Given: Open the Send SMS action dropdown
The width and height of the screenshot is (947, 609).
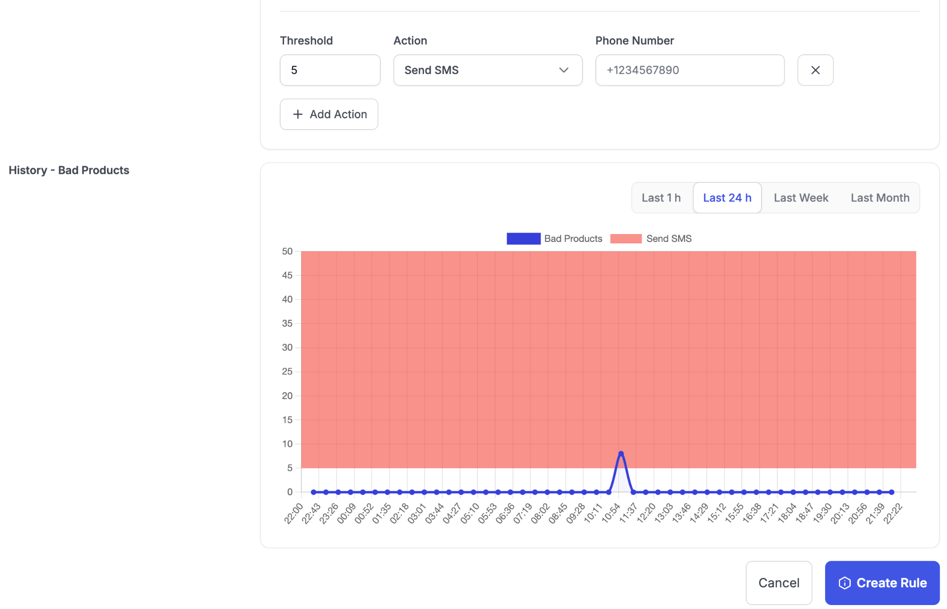Looking at the screenshot, I should [x=488, y=70].
